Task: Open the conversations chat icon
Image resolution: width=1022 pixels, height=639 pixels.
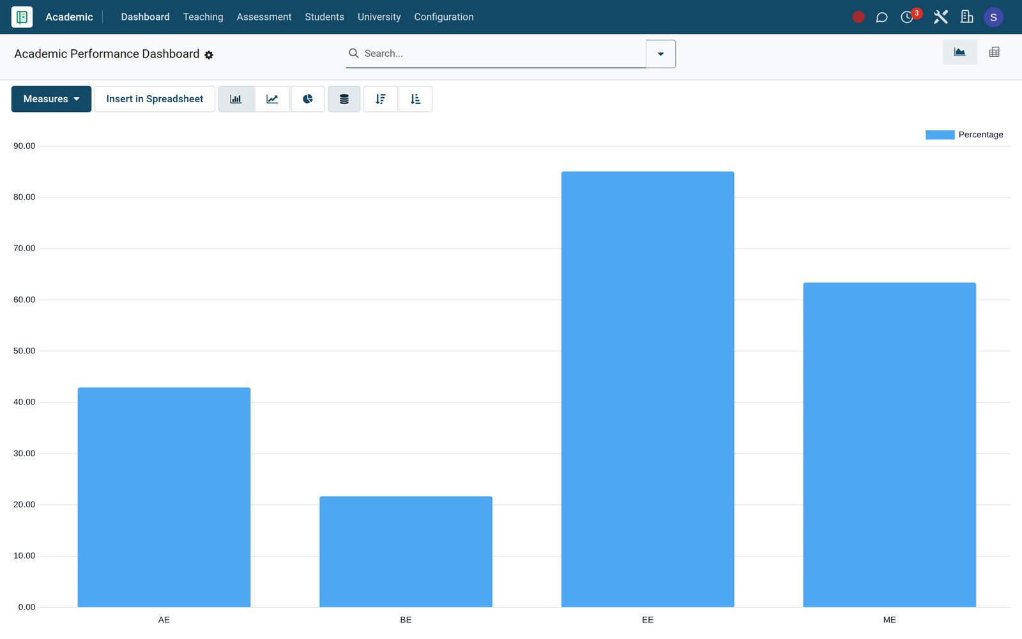Action: (x=881, y=17)
